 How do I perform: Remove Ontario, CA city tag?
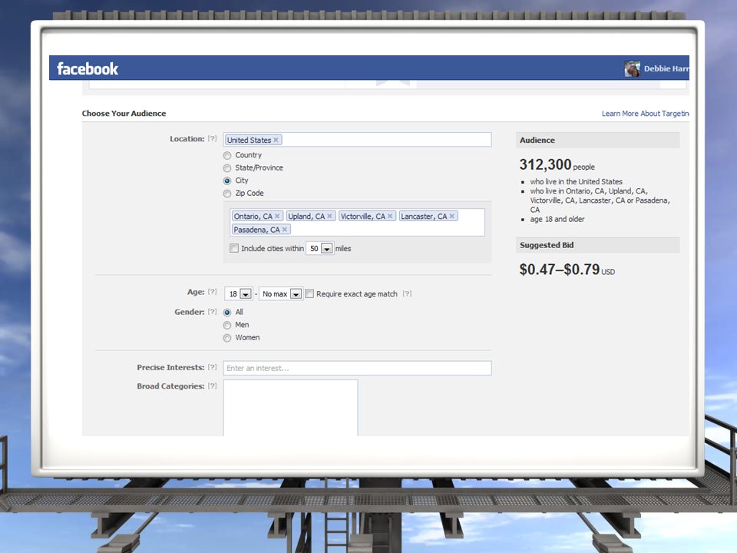(277, 217)
